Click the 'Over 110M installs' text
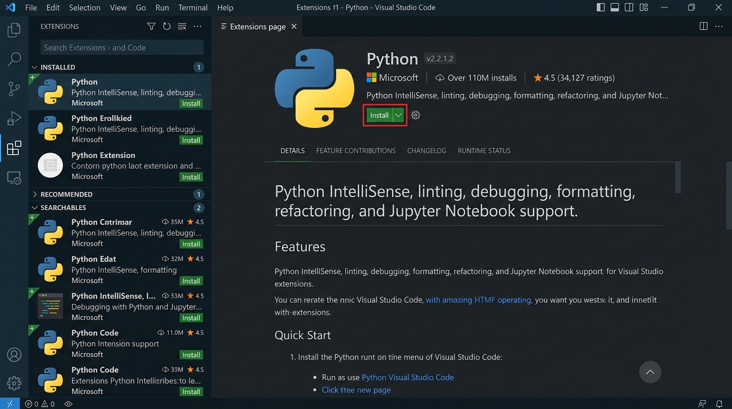The width and height of the screenshot is (732, 409). [x=482, y=78]
